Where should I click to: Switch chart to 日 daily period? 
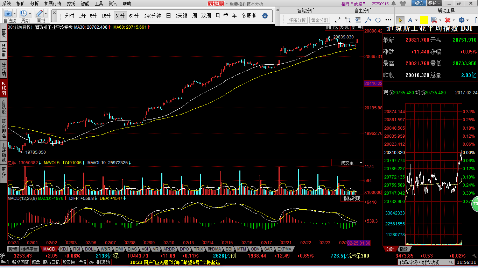(168, 16)
